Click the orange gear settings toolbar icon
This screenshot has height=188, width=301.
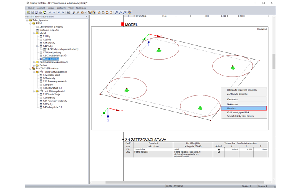82,13
